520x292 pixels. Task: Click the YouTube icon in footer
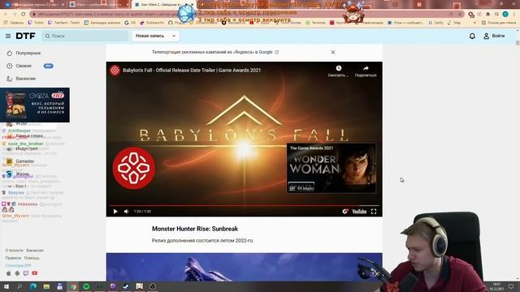35,273
